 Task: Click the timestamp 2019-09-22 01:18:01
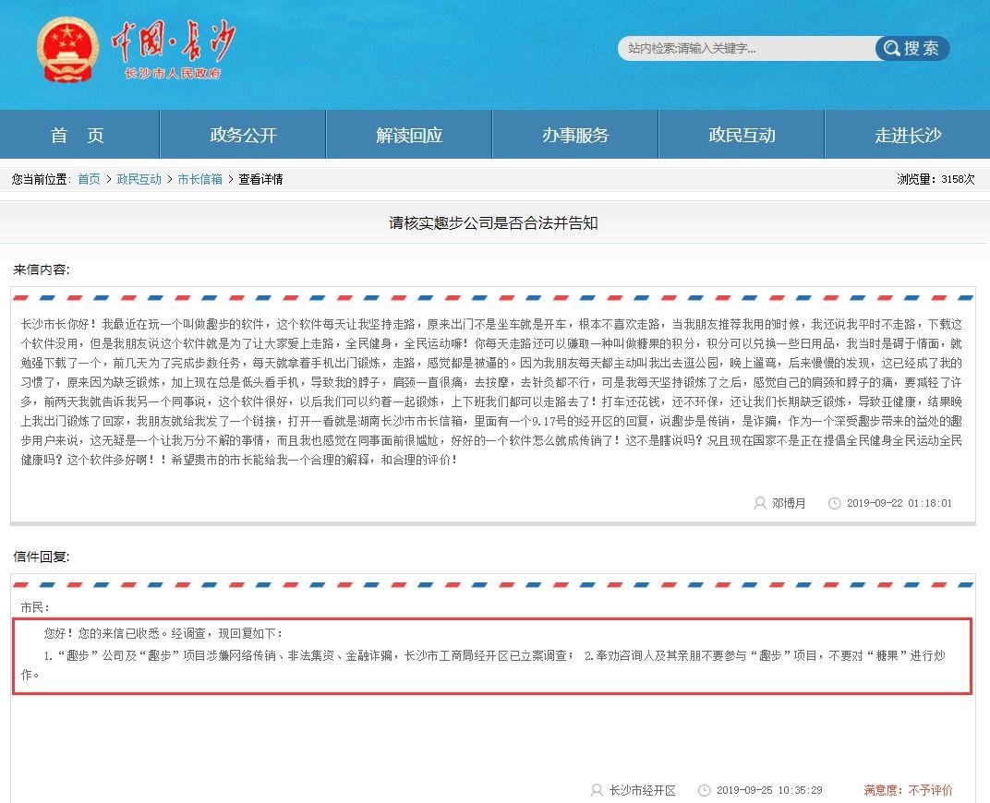point(899,503)
